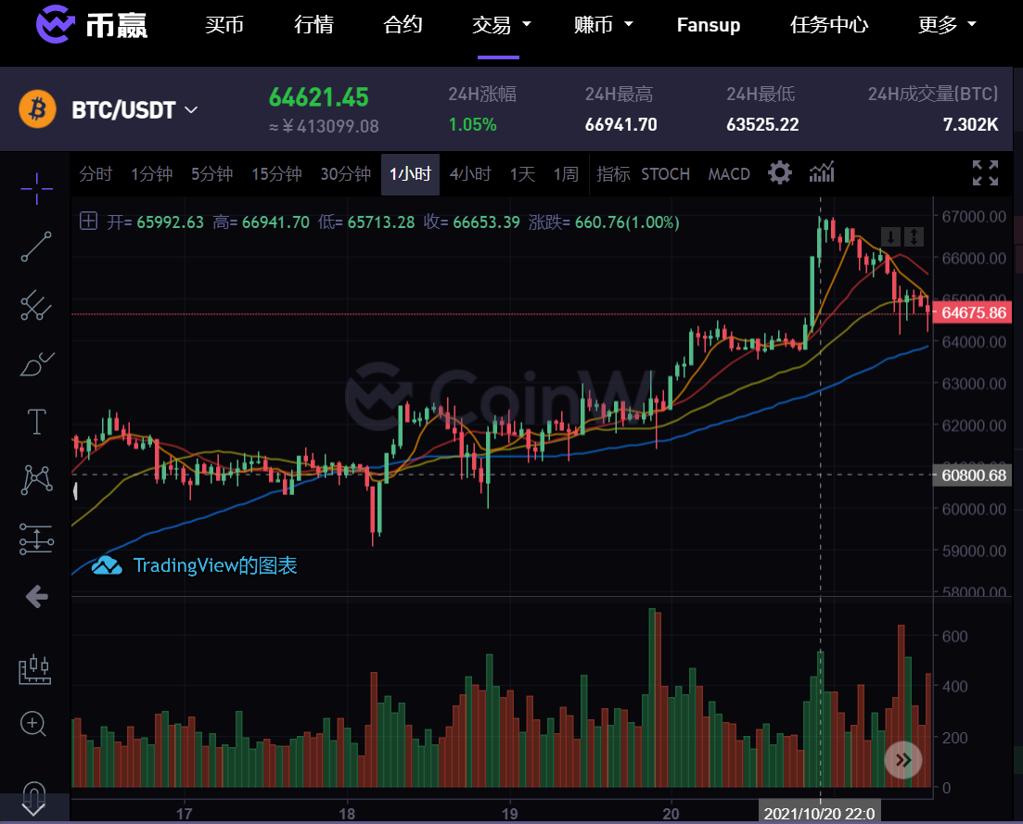Click the 24H最低 value 63525.22
The height and width of the screenshot is (824, 1023).
[762, 124]
